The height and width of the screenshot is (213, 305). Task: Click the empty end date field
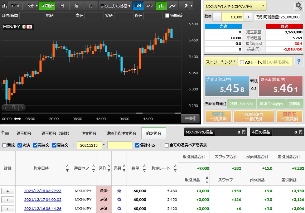tap(120, 145)
